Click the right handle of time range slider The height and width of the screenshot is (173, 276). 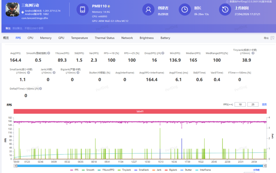point(265,166)
